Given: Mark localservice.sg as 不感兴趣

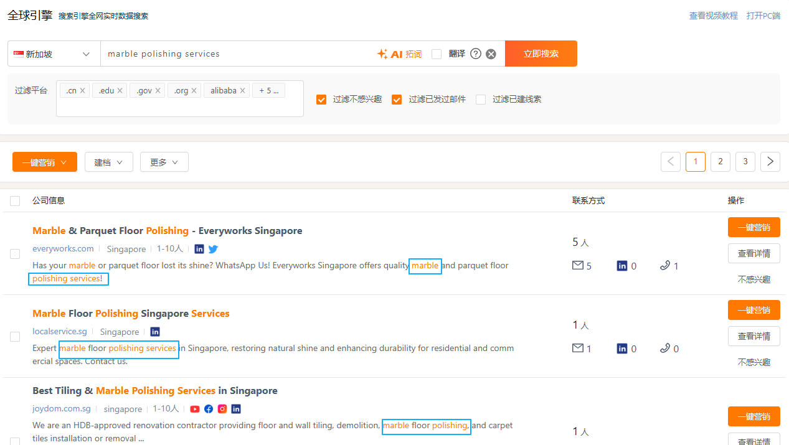Looking at the screenshot, I should click(x=754, y=362).
